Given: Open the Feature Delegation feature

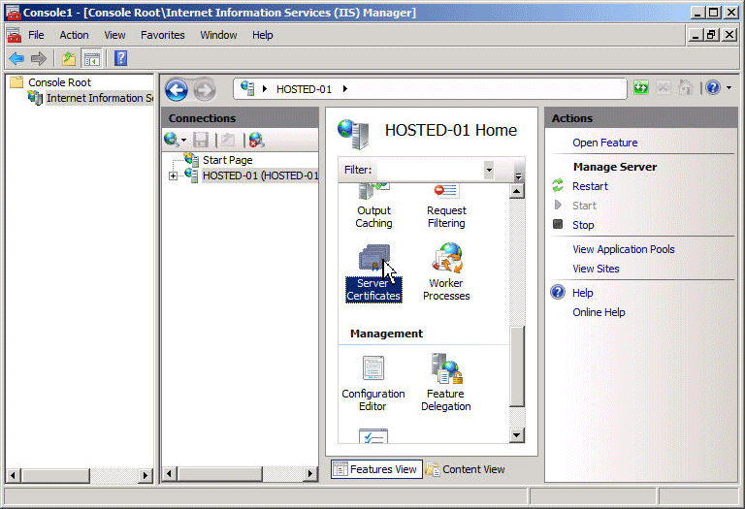Looking at the screenshot, I should click(x=445, y=383).
